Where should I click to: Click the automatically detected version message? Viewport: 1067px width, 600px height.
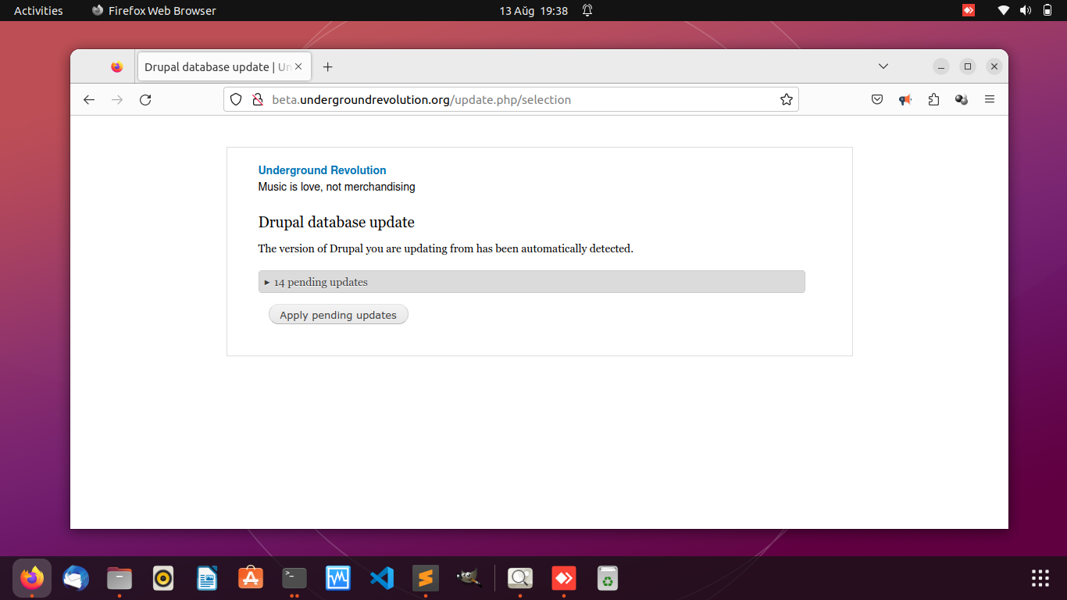445,249
